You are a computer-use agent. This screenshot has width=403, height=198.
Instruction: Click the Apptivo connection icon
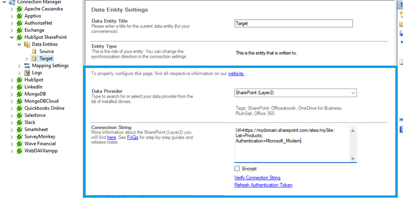[x=19, y=16]
